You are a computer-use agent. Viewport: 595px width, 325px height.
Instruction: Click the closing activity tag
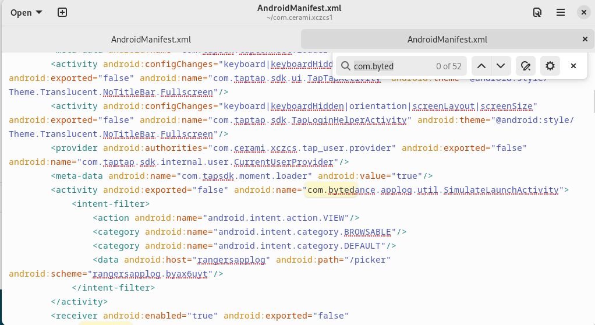(79, 302)
